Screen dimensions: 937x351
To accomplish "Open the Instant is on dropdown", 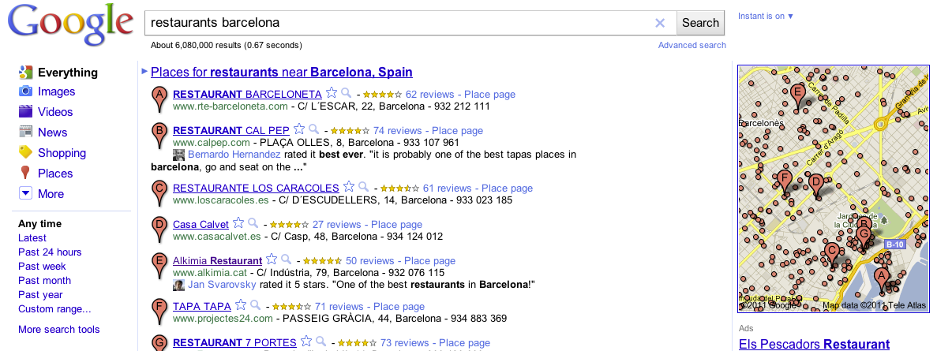I will click(766, 17).
